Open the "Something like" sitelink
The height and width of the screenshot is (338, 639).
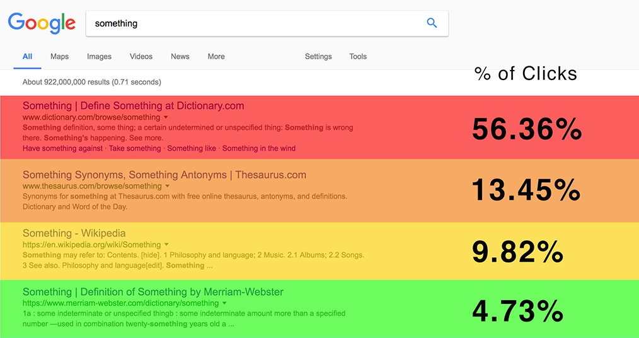(x=192, y=148)
